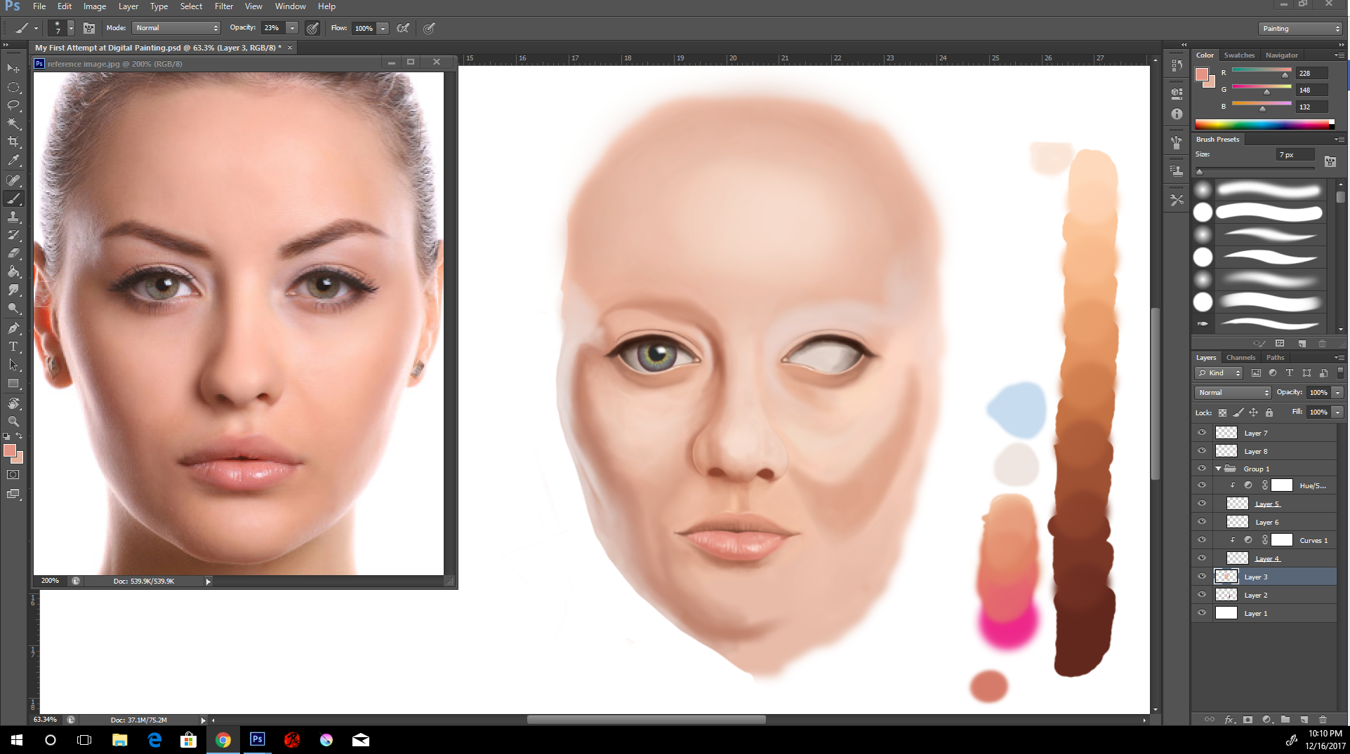Select the Rectangle shape tool
Viewport: 1350px width, 754px height.
pyautogui.click(x=13, y=384)
